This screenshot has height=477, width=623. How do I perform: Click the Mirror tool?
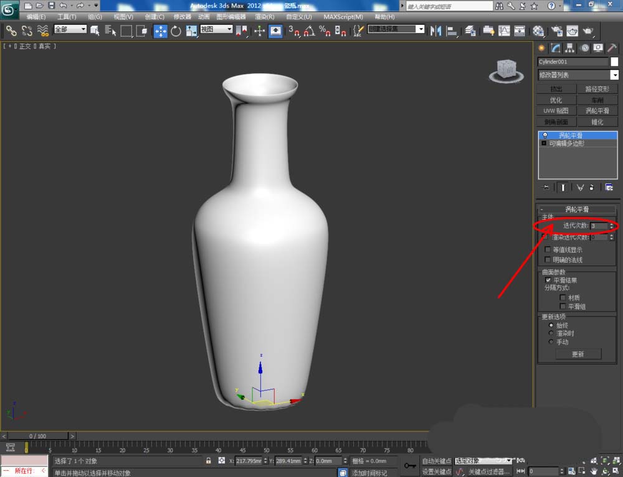pos(435,30)
